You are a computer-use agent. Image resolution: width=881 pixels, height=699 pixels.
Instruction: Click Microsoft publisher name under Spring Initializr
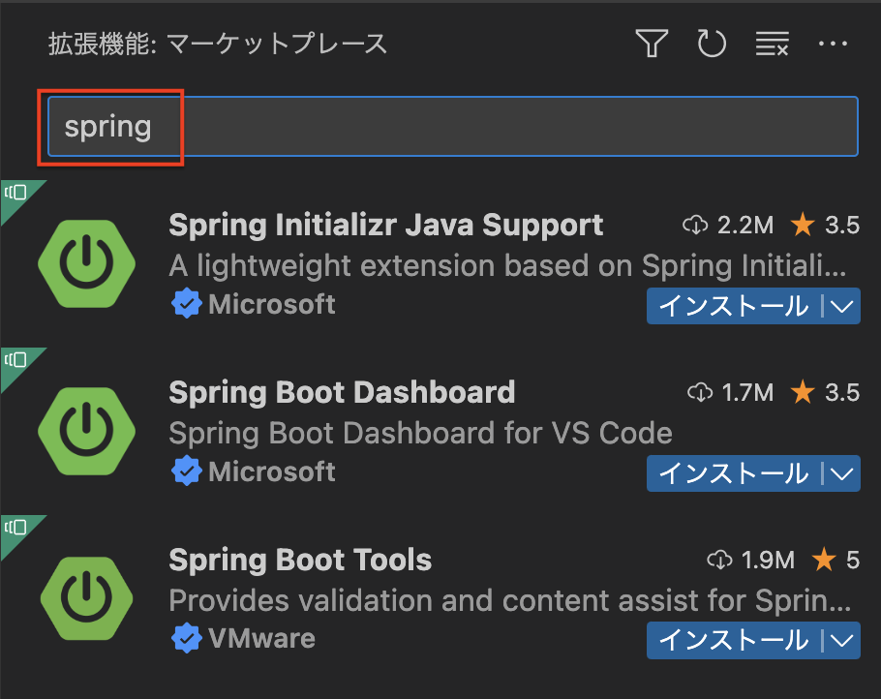coord(271,304)
